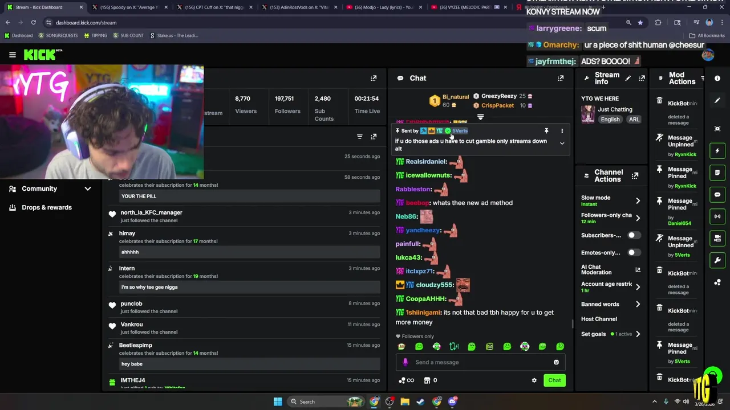This screenshot has height=410, width=730.
Task: Click the broadcast signal sidebar icon
Action: 717,216
